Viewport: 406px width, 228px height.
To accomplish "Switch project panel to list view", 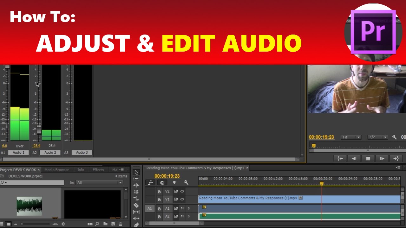I will [2, 224].
